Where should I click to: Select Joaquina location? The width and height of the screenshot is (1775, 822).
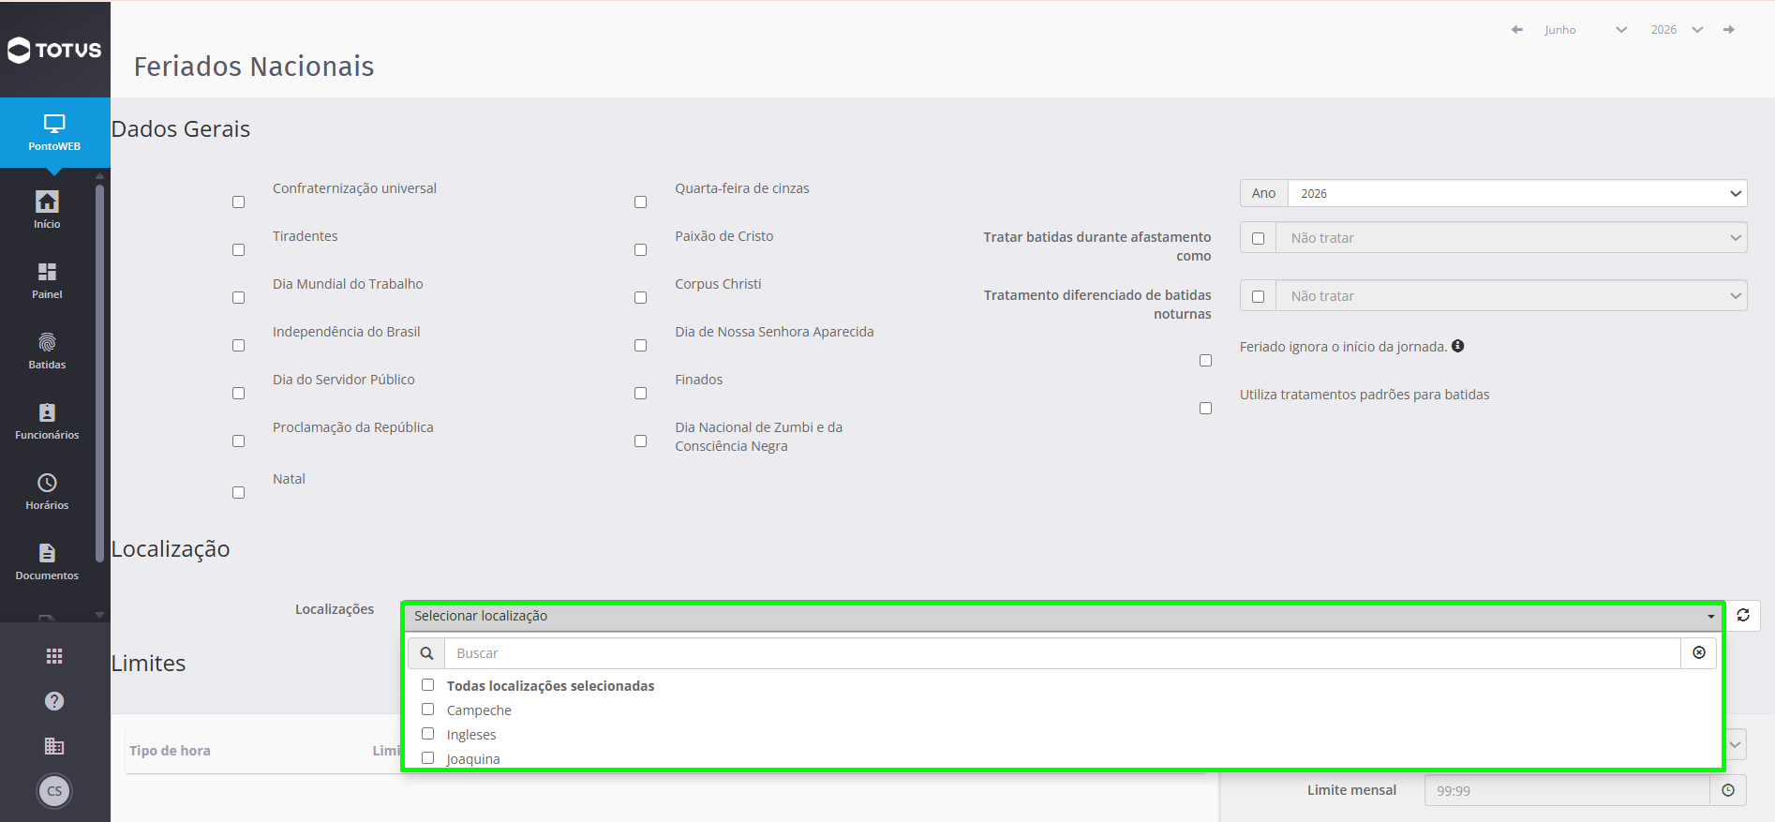click(x=427, y=758)
